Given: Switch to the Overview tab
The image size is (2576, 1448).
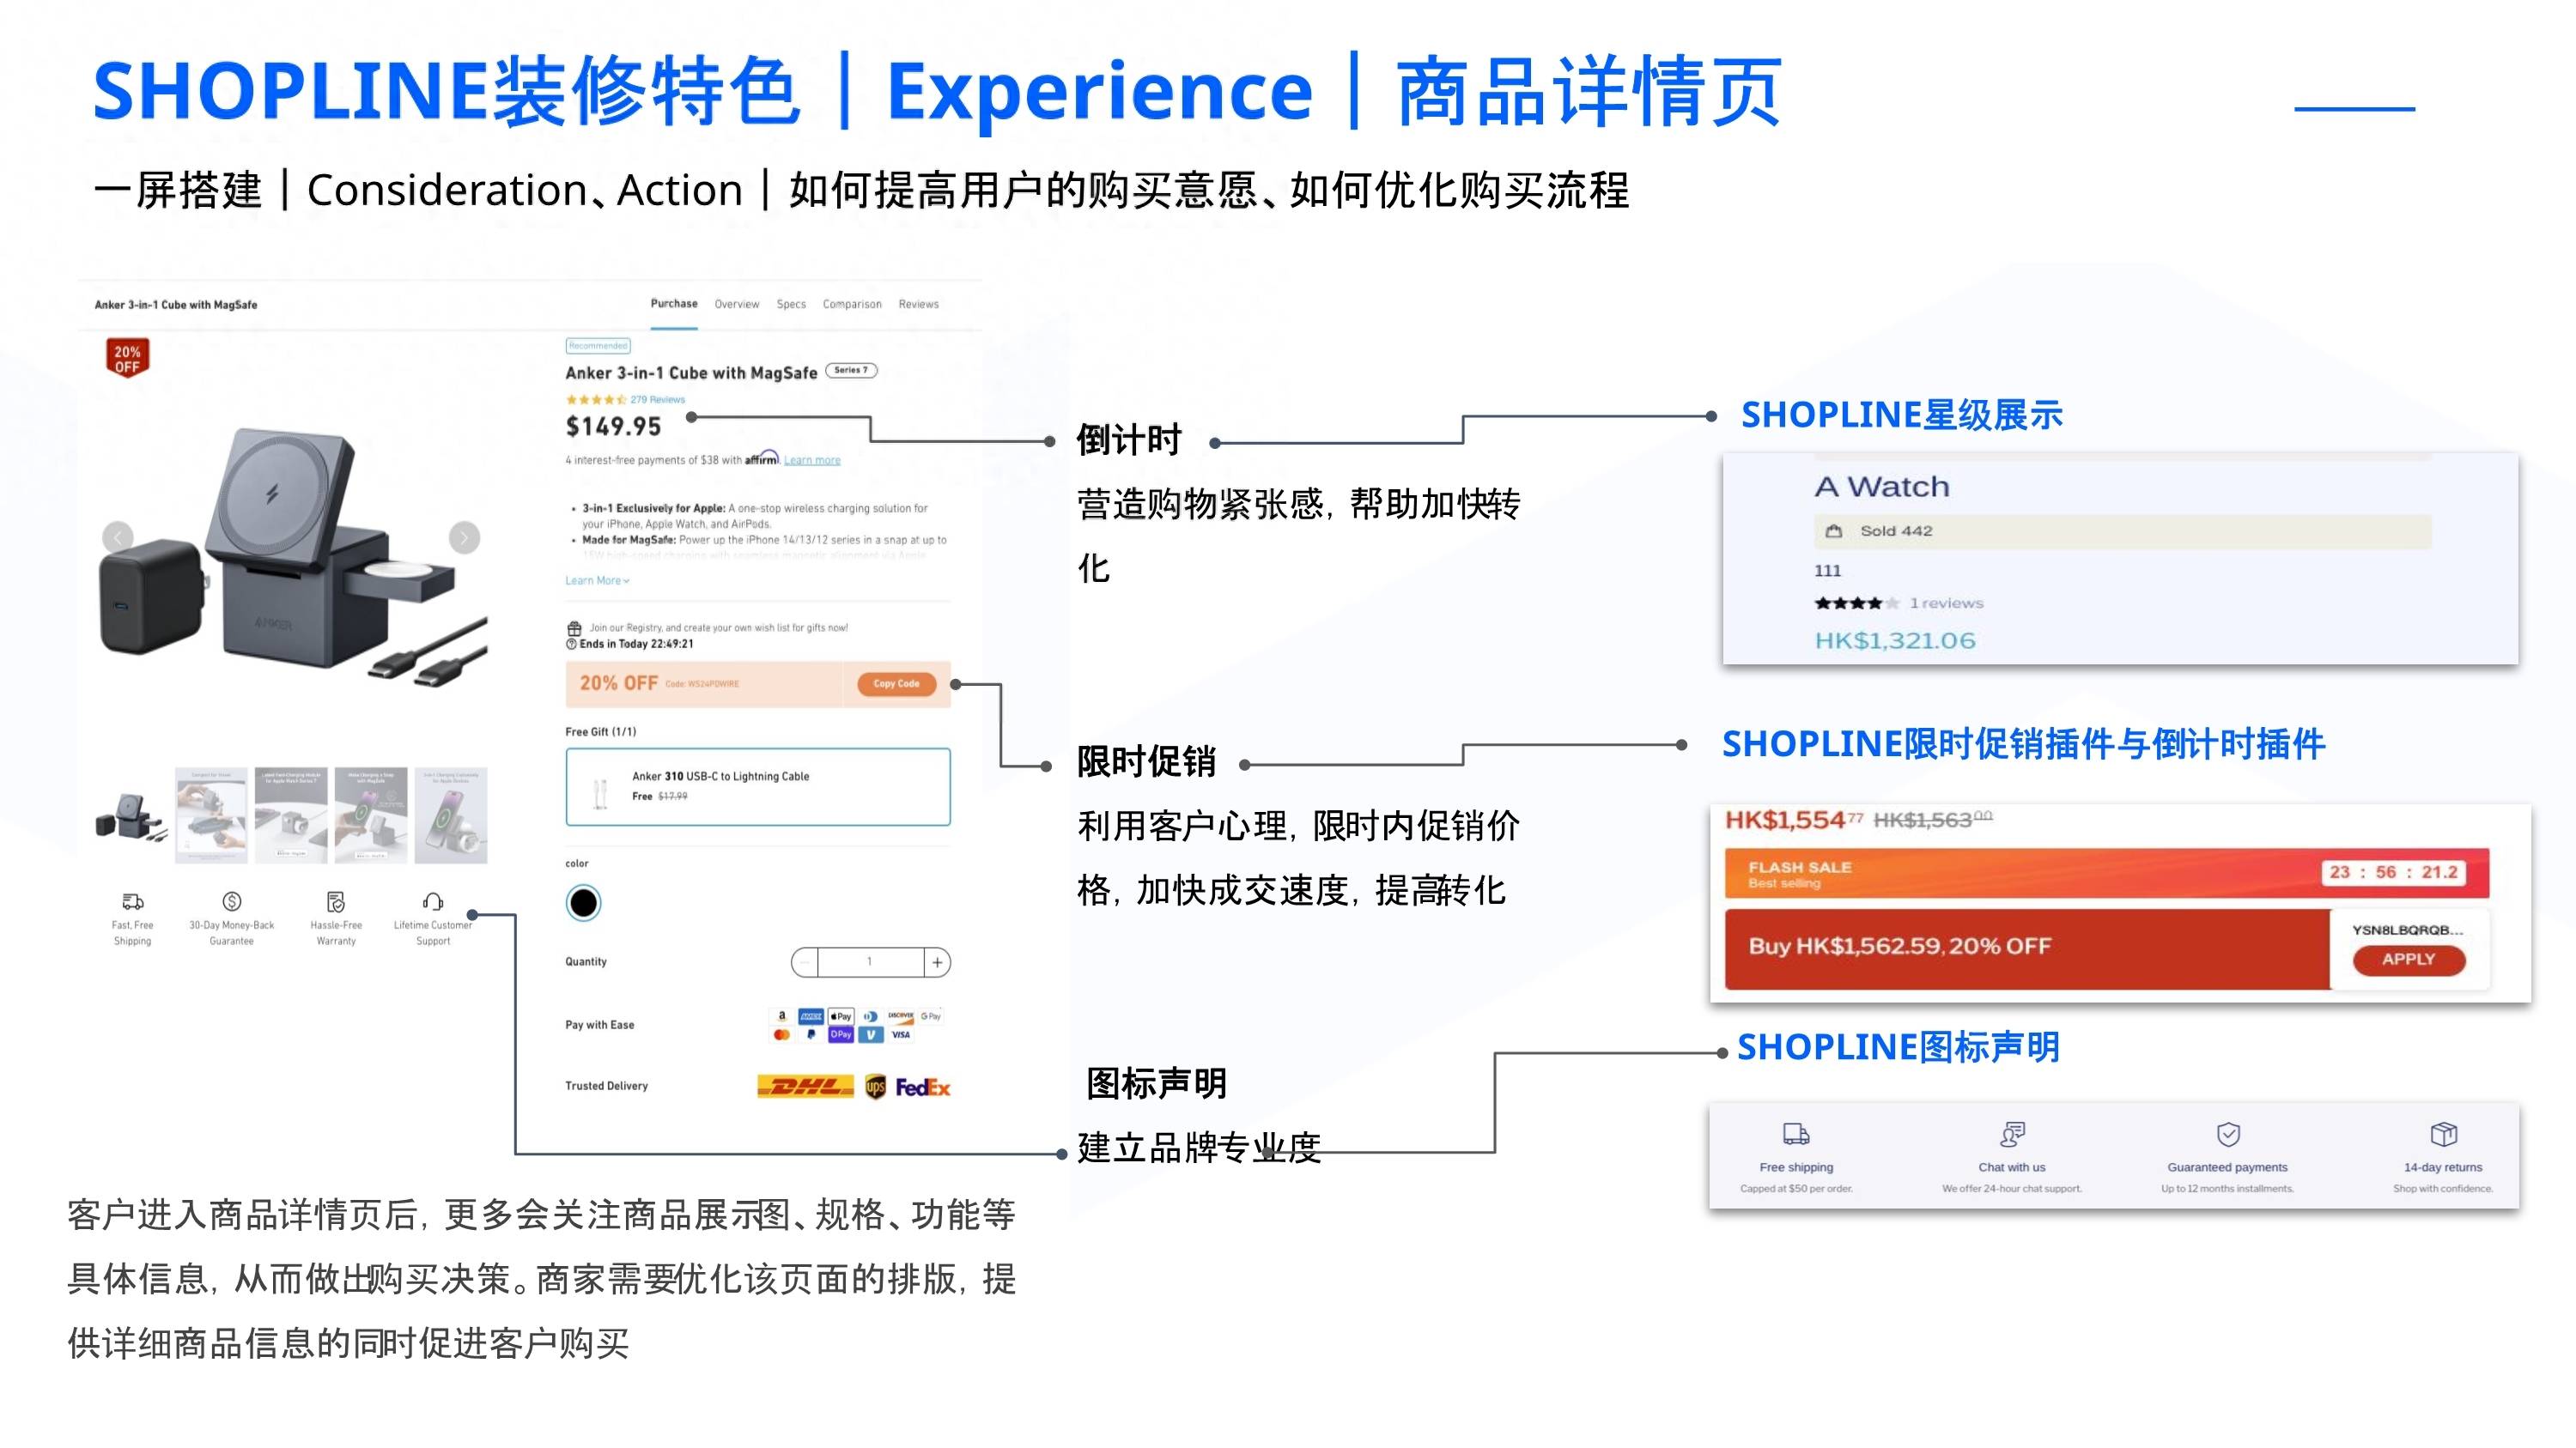Looking at the screenshot, I should point(737,304).
